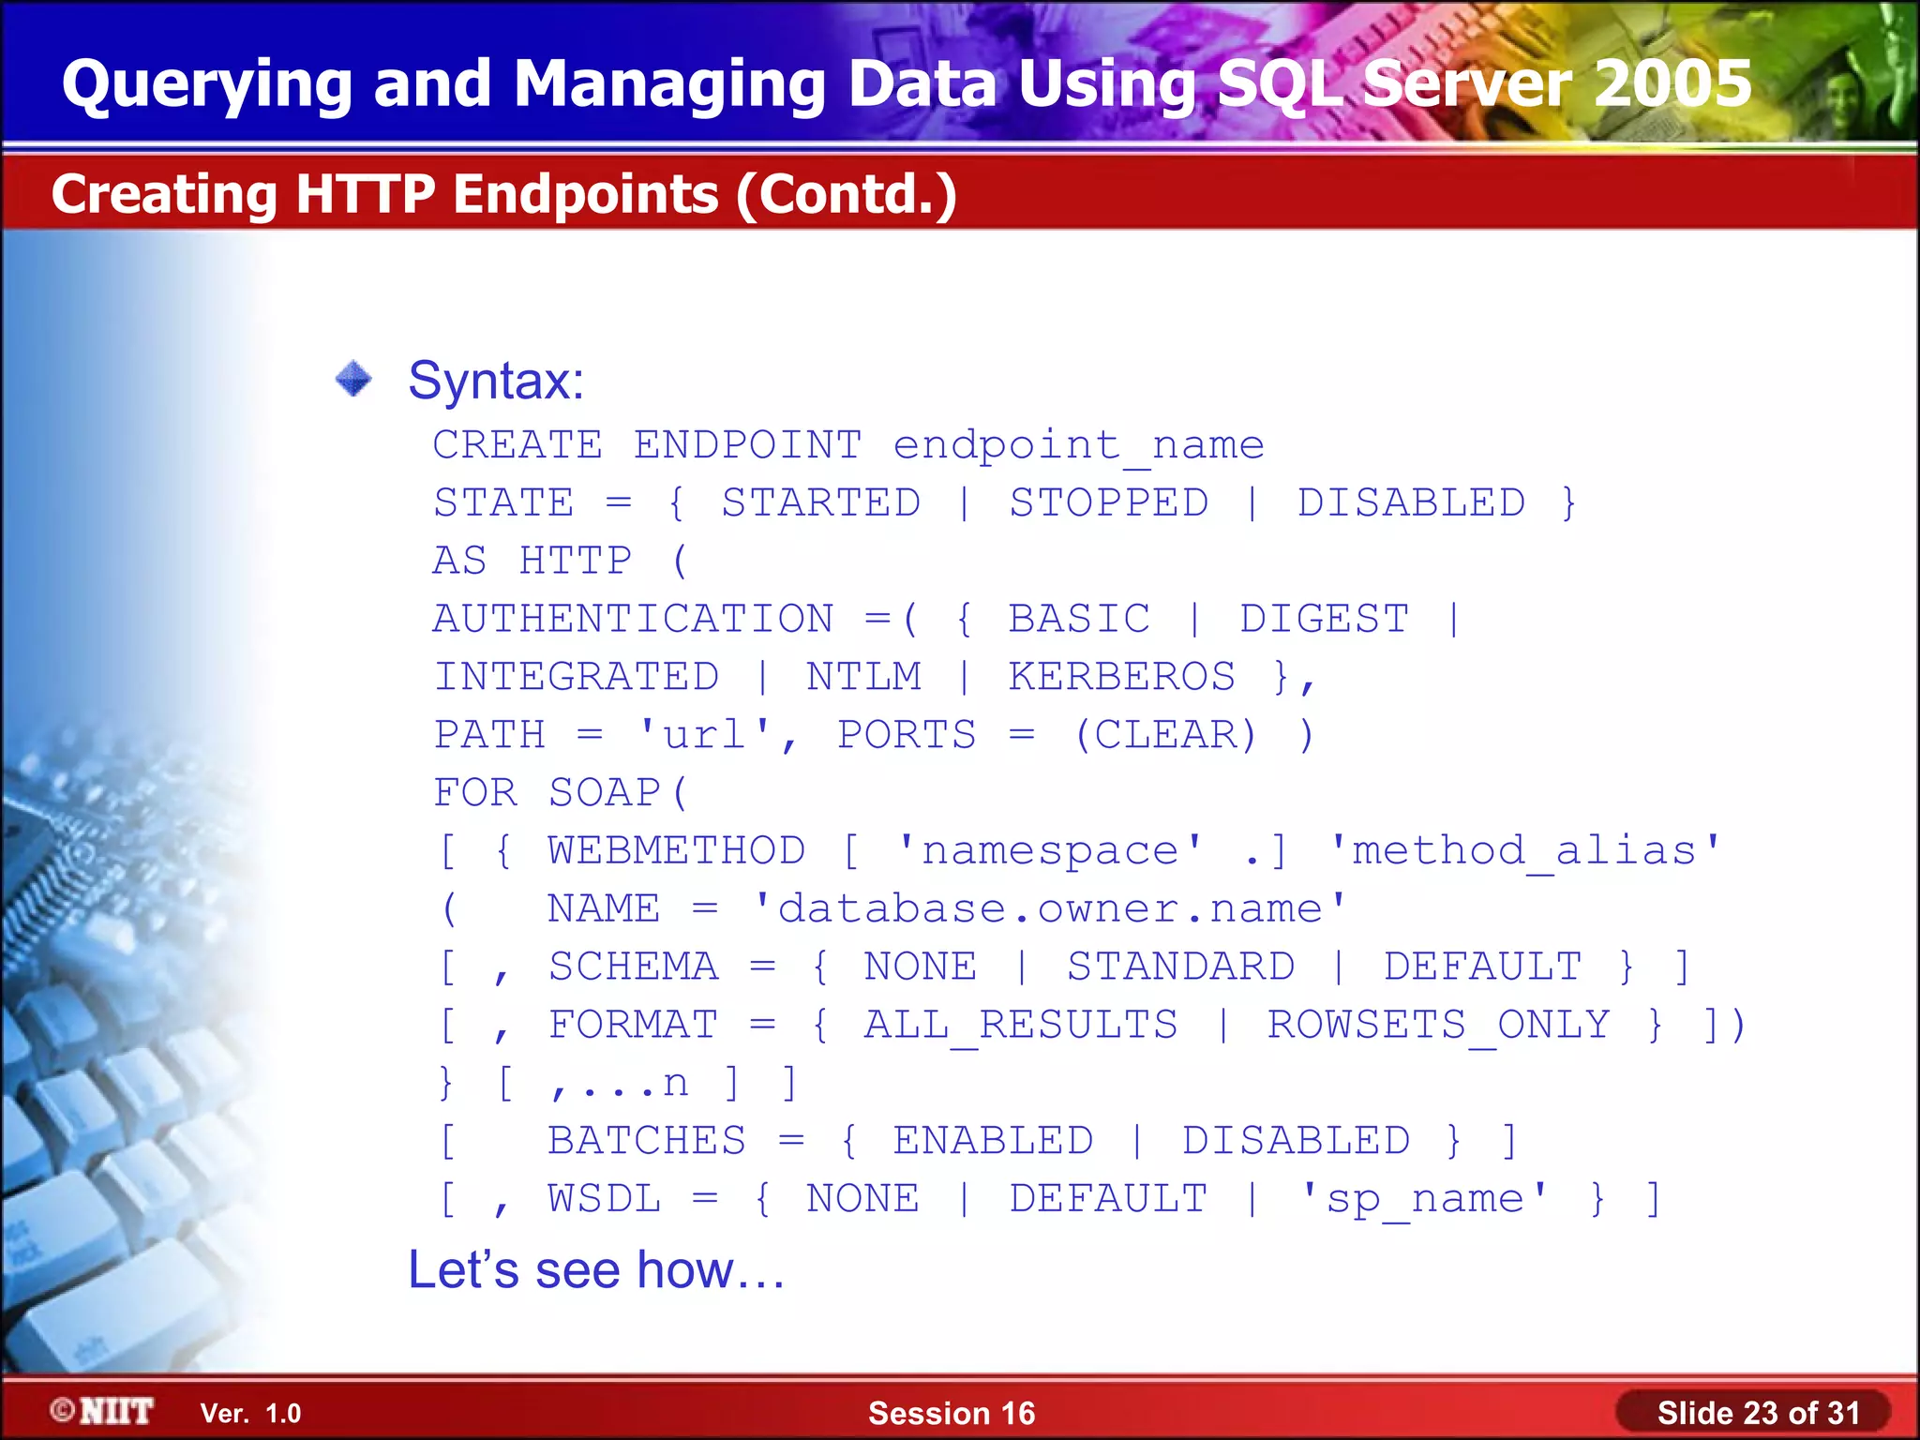
Task: Click the line starting 'STATE = { STARTED'
Action: [x=1006, y=503]
